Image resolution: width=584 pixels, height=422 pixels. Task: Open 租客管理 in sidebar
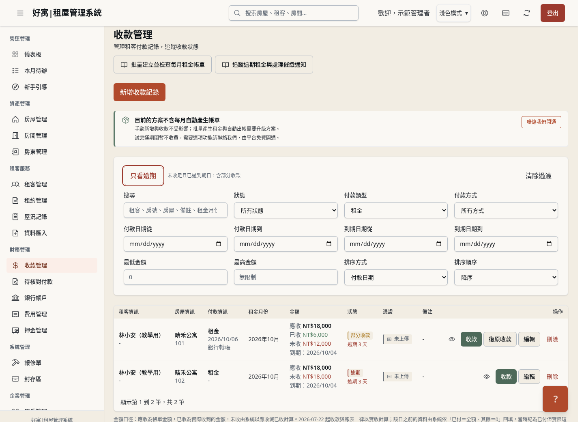[x=52, y=184]
